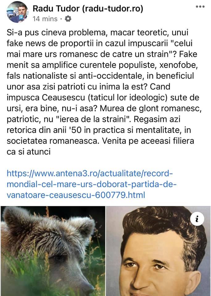
Task: Tap the info icon on the portrait photo
Action: 197,219
